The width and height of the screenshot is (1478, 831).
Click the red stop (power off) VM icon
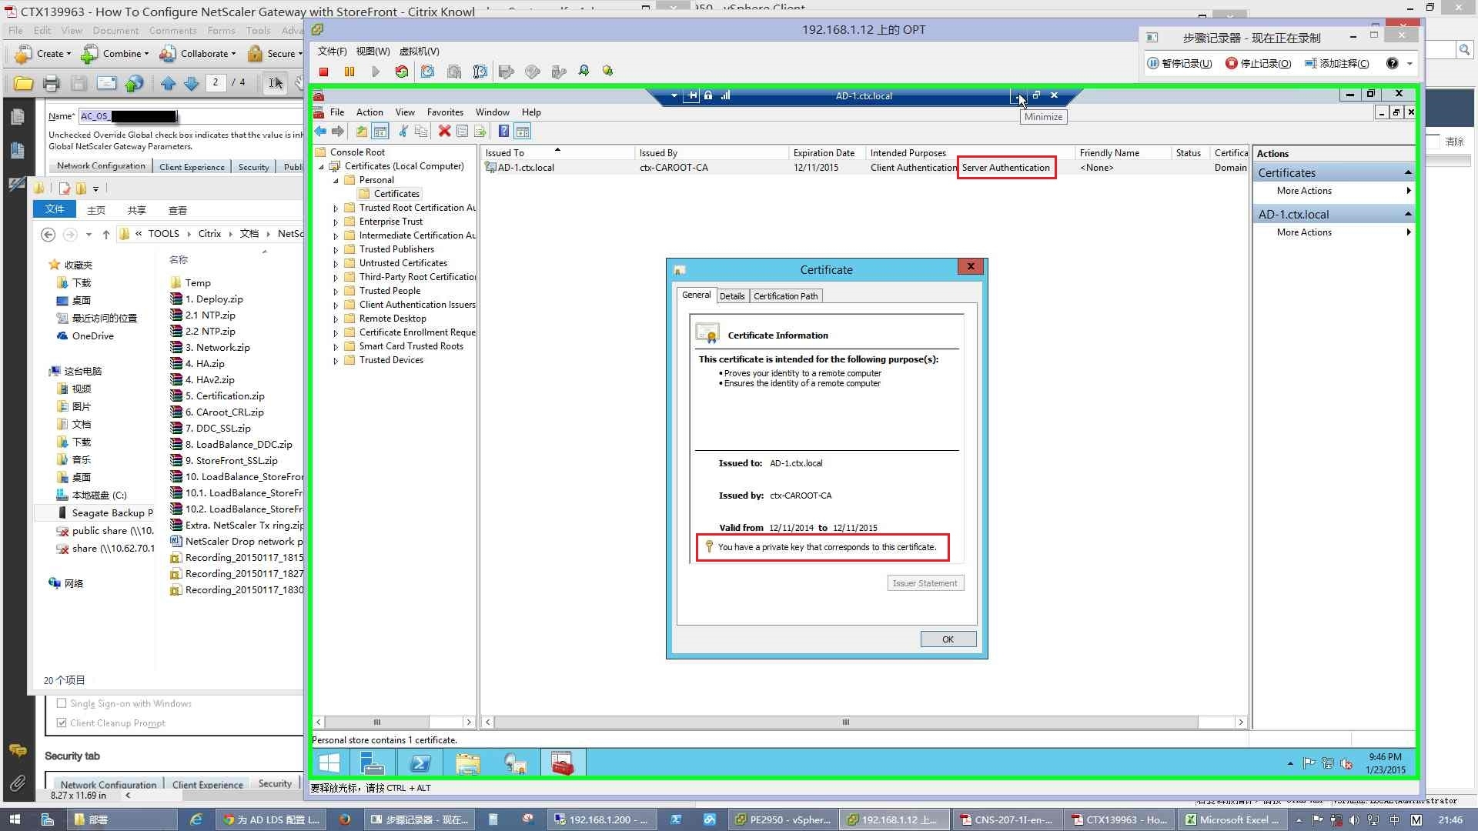point(324,72)
